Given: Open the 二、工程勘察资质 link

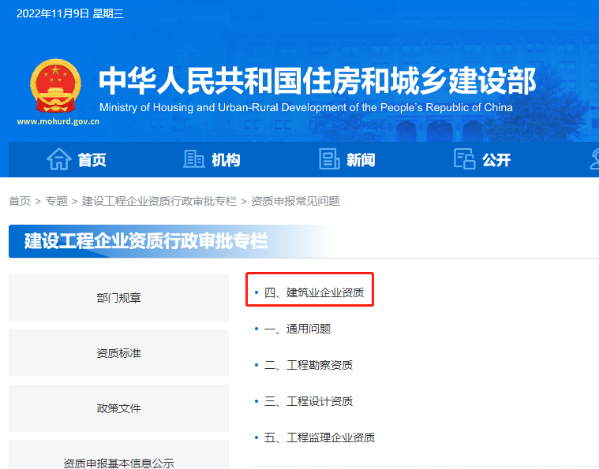Looking at the screenshot, I should (309, 365).
